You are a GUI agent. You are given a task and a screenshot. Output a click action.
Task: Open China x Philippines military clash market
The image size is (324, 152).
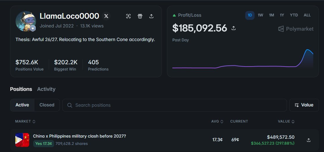(79, 136)
